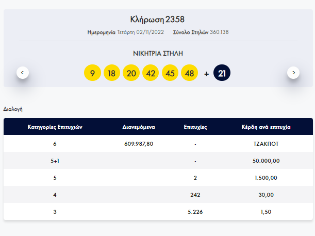Select the yellow ball number 48
The height and width of the screenshot is (236, 315).
pyautogui.click(x=189, y=73)
